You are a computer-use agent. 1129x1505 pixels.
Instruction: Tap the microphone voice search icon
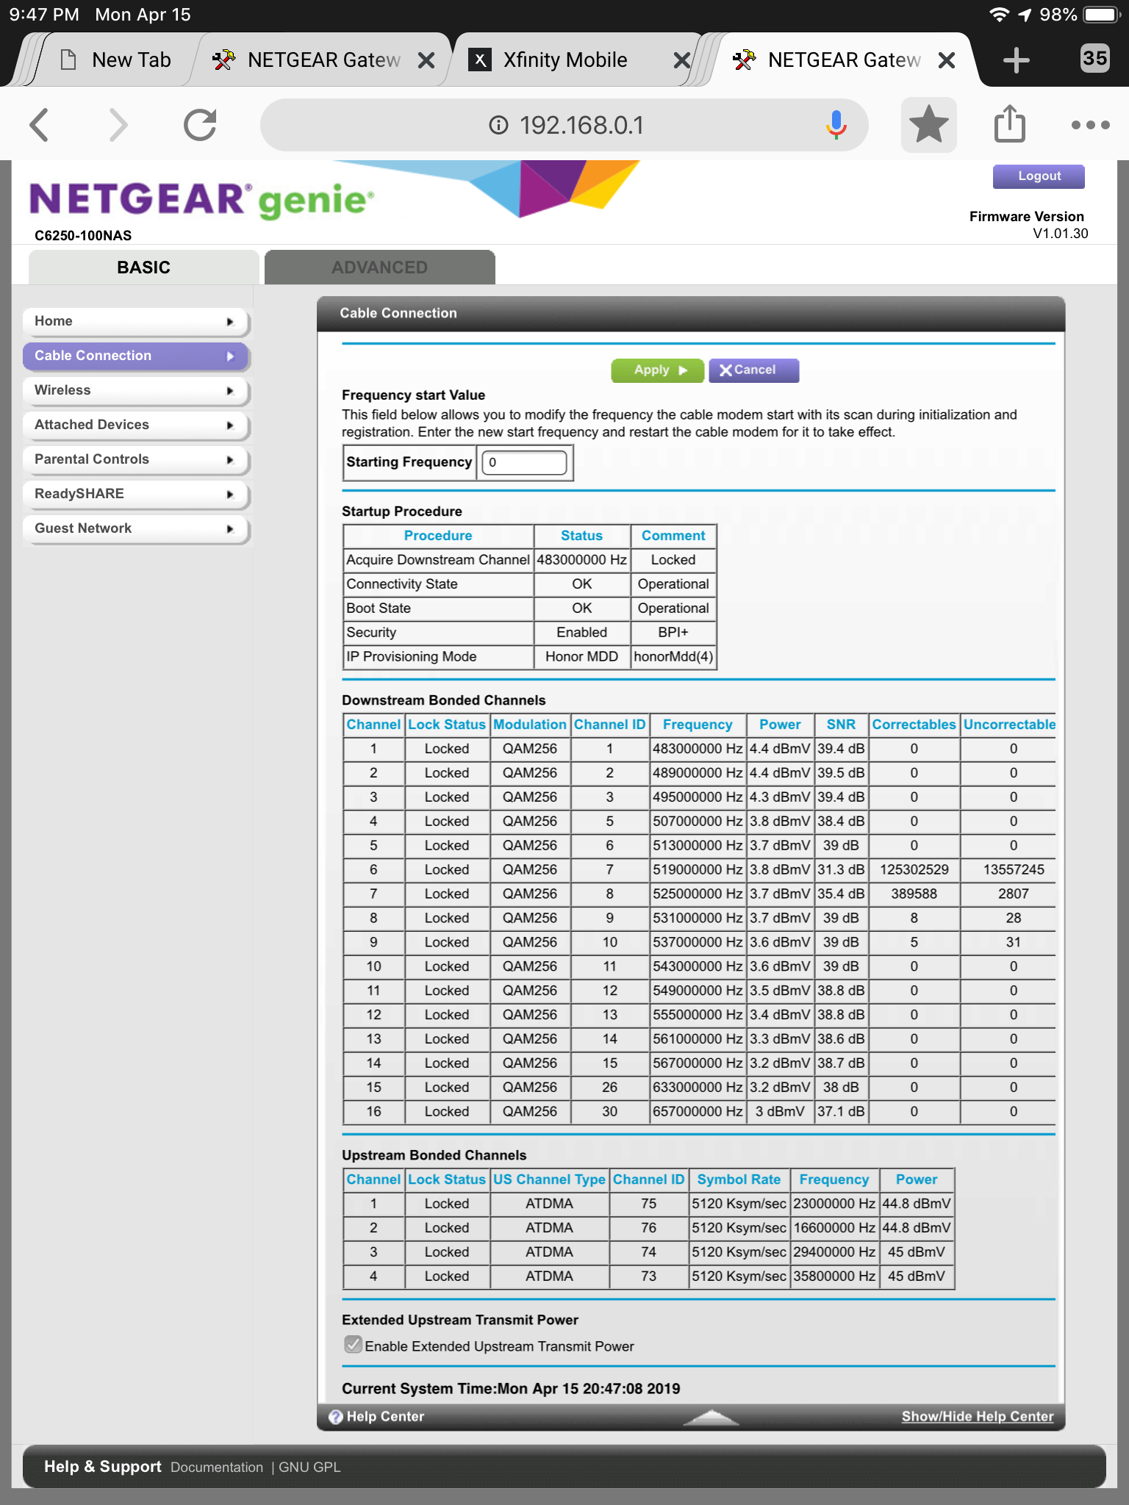[x=836, y=125]
